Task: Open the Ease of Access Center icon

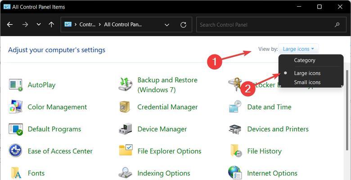Action: (x=15, y=150)
